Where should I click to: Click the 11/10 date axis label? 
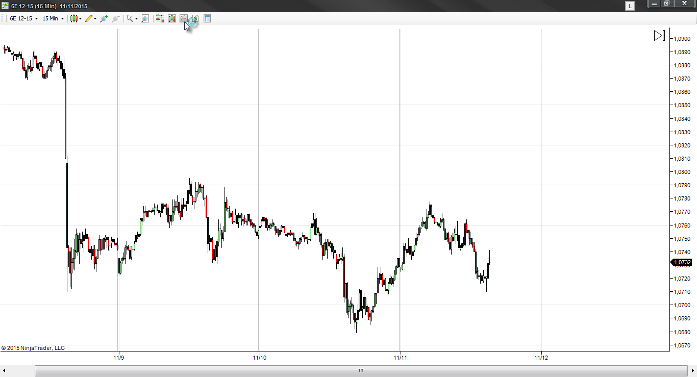260,358
